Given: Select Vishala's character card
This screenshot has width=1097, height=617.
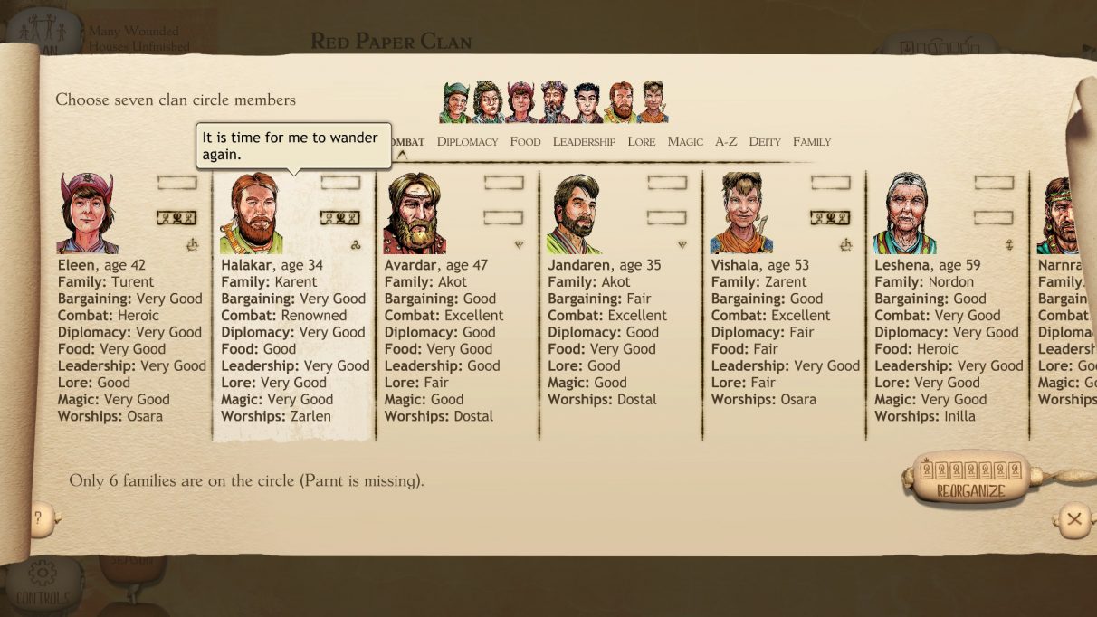Looking at the screenshot, I should 784,303.
